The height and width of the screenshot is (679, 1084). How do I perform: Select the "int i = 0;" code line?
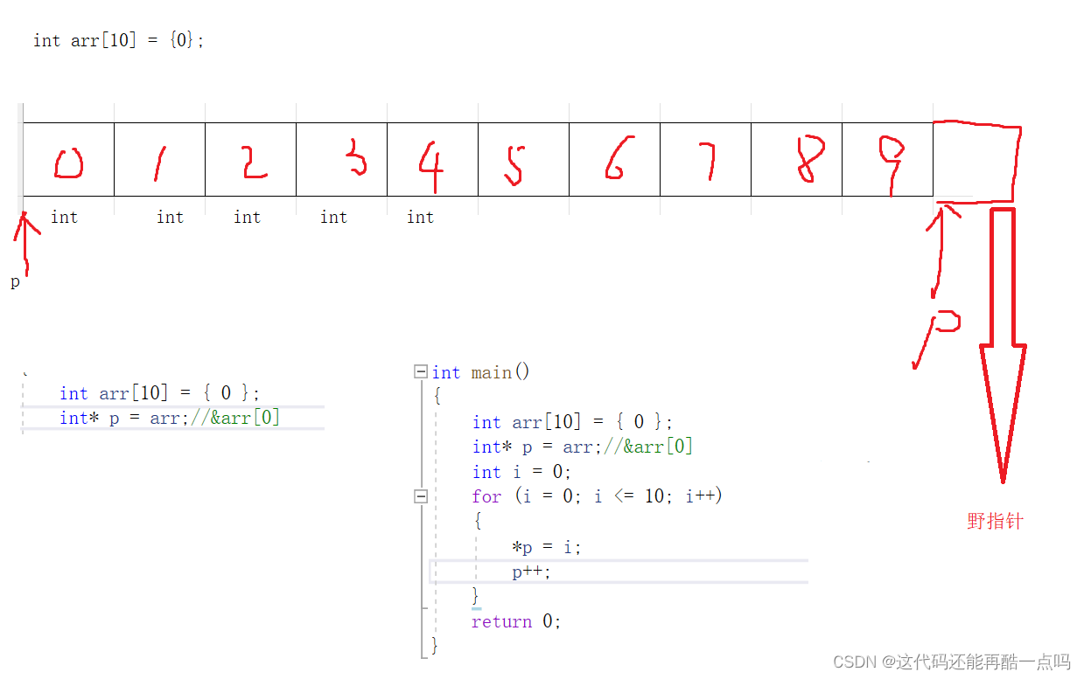pyautogui.click(x=521, y=472)
